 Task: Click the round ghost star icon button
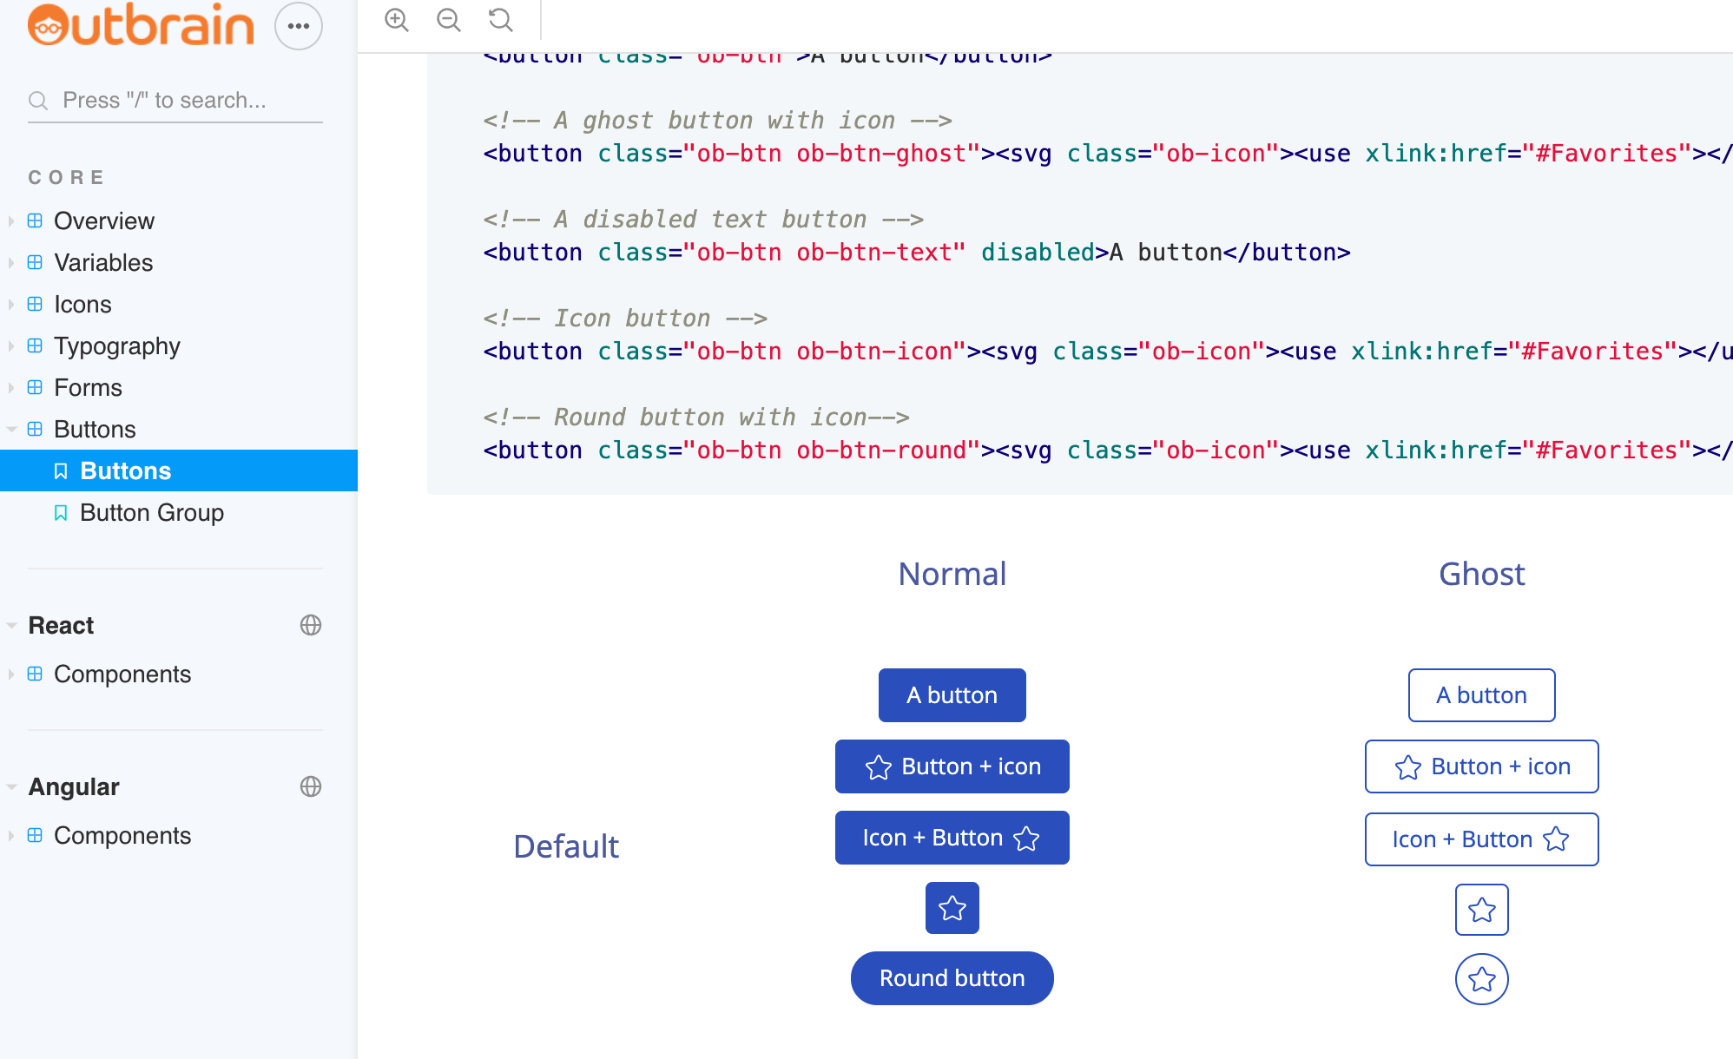[1481, 979]
